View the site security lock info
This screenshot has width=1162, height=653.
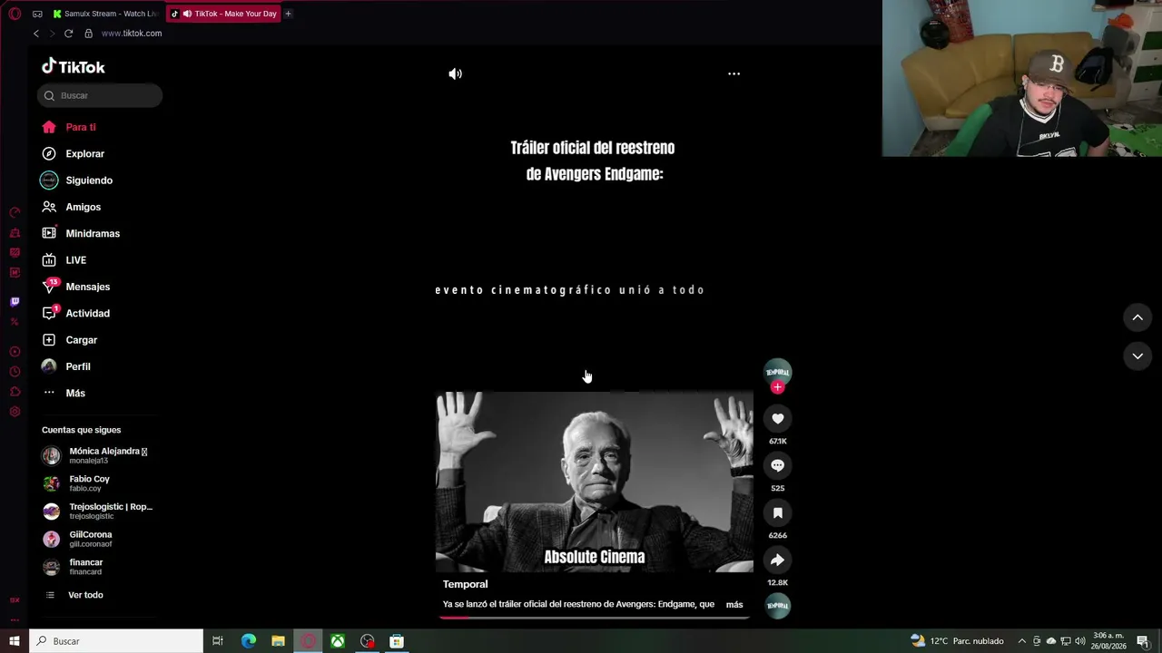88,34
